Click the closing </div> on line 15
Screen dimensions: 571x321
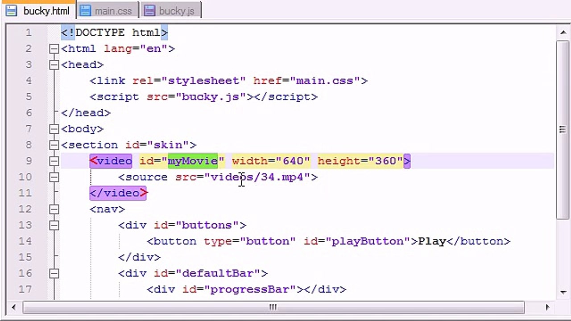(x=139, y=257)
